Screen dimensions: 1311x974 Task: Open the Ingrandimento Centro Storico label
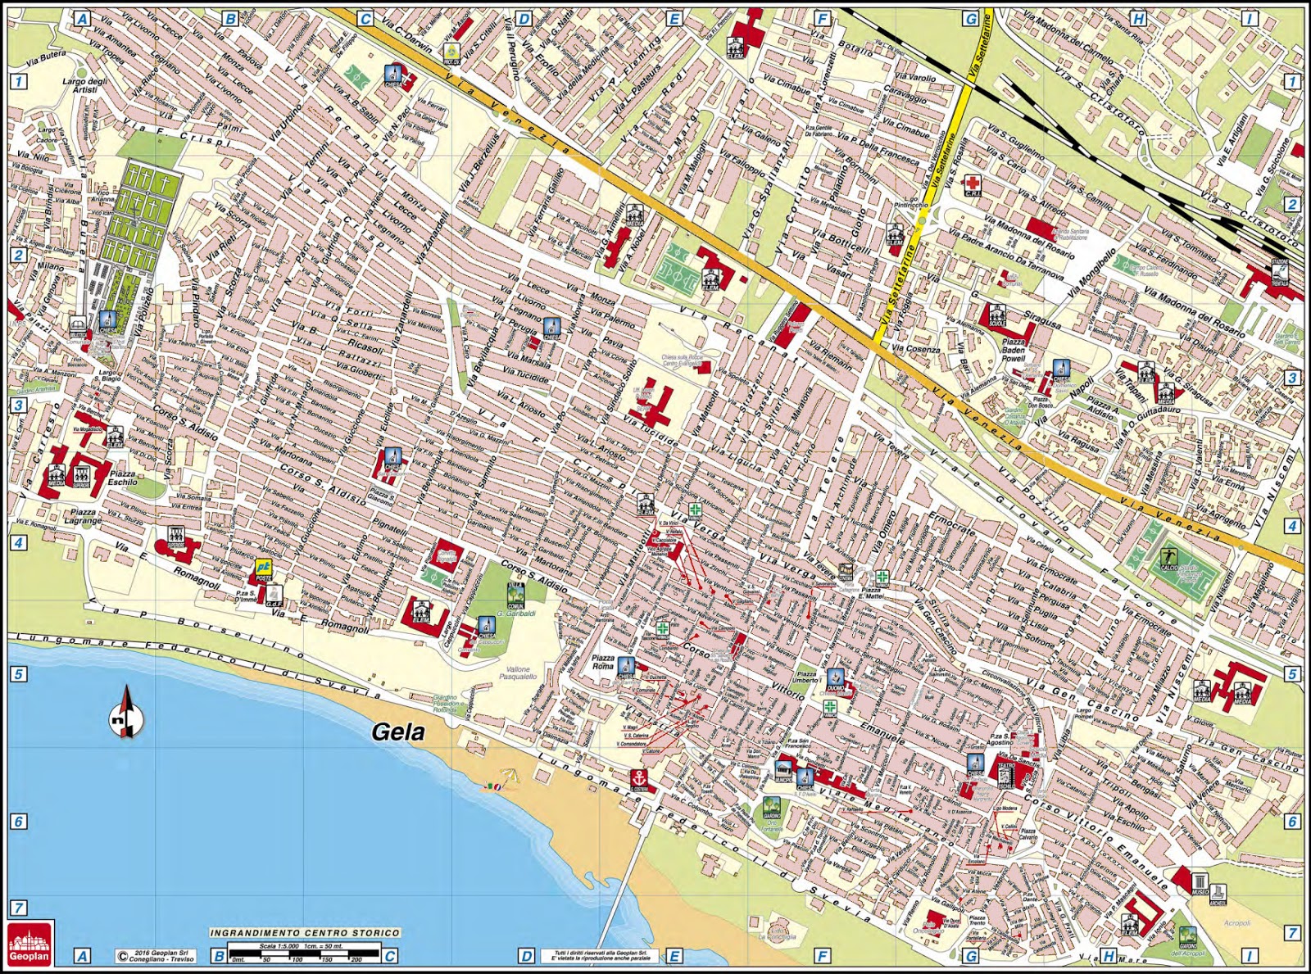pyautogui.click(x=304, y=934)
